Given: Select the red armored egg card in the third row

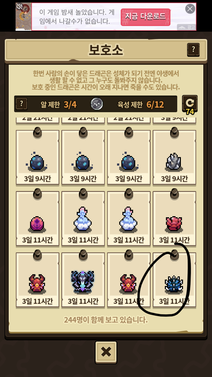Looking at the screenshot, I should tap(174, 218).
